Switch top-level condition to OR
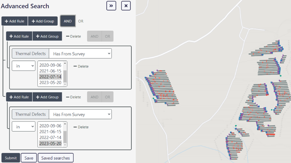This screenshot has height=163, width=291. (81, 21)
